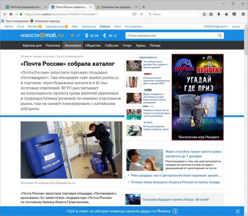Open the Курсы section
The image size is (248, 216).
pos(141,46)
